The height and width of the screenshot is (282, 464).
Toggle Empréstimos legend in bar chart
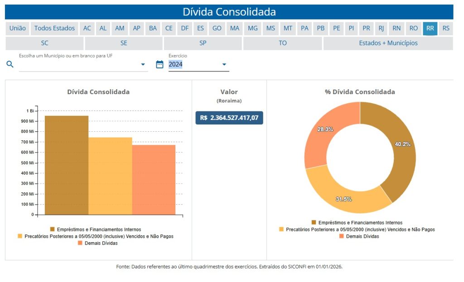tap(95, 229)
